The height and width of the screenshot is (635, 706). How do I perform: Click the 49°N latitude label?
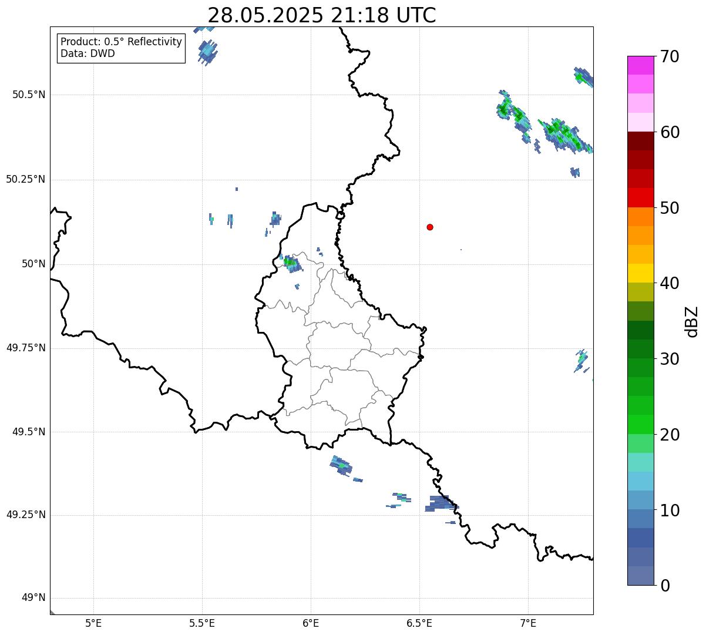tap(33, 598)
